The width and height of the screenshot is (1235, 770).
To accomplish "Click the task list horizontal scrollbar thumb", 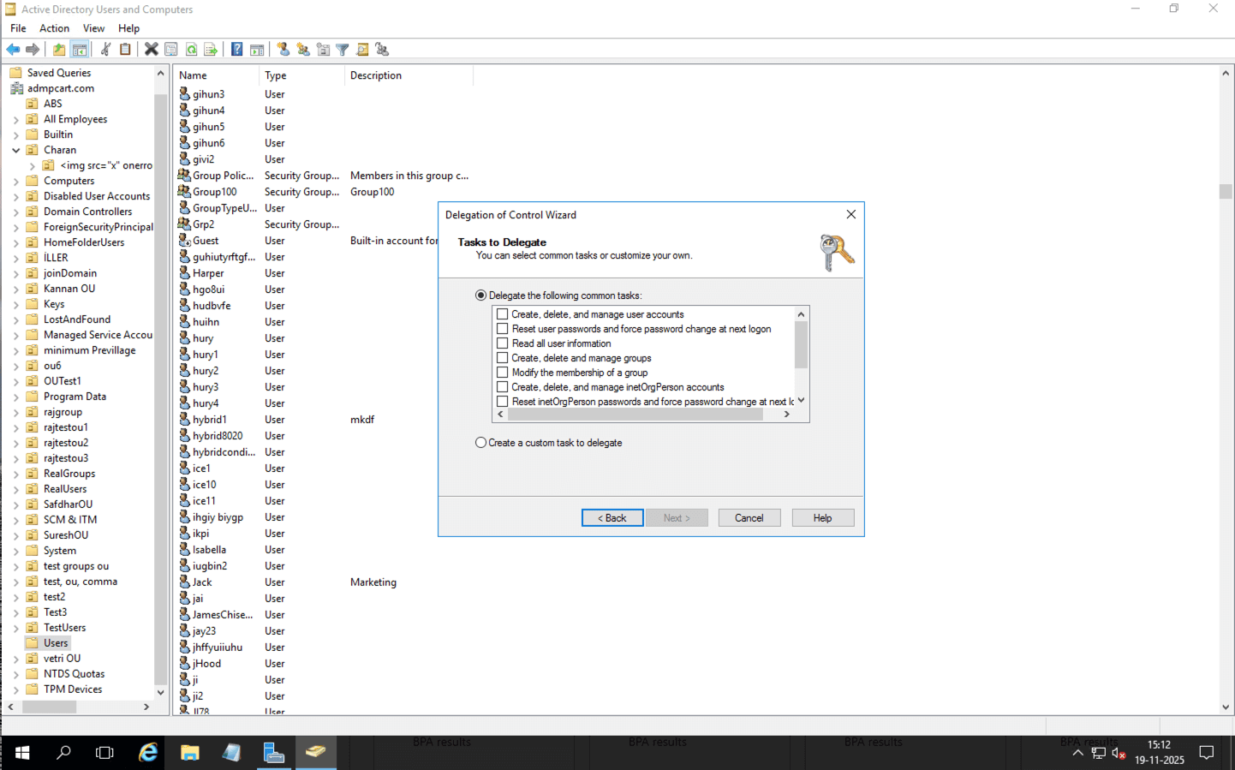I will tap(635, 415).
